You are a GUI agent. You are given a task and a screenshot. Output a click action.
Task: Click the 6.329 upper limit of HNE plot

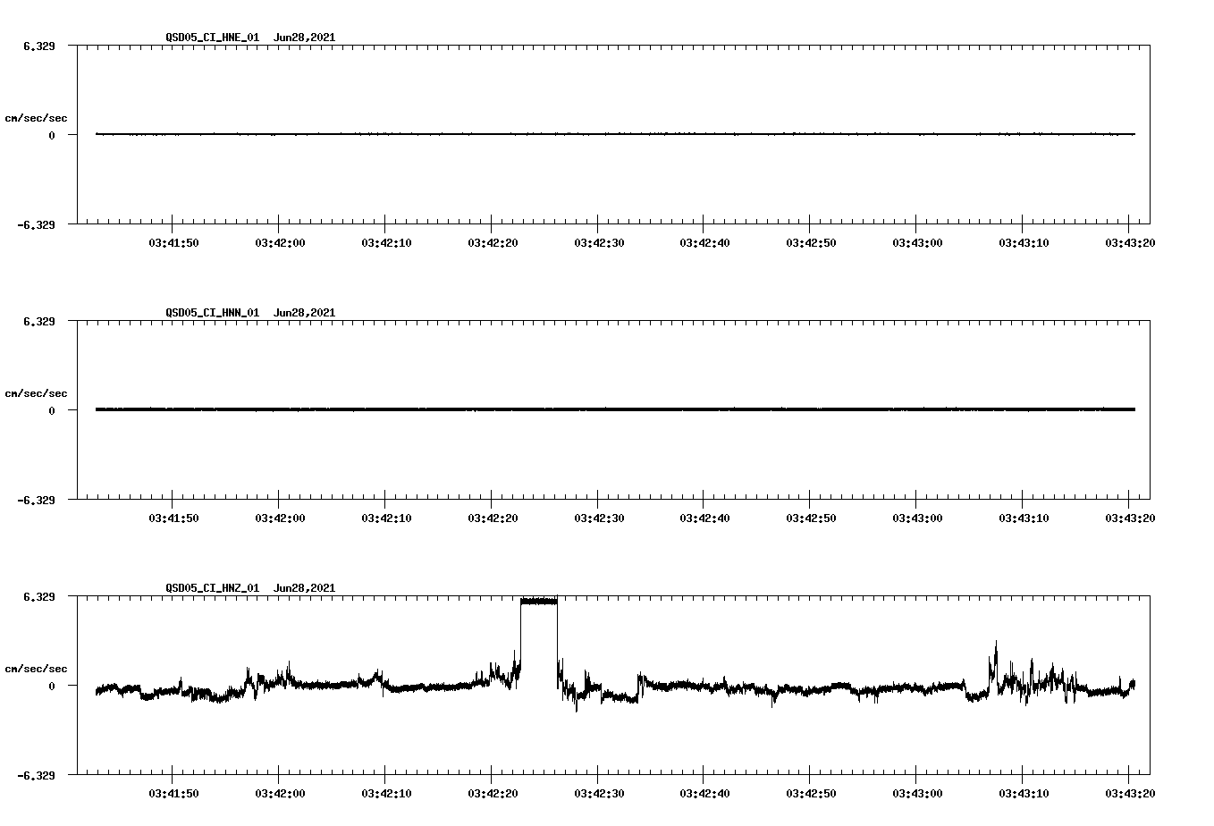pos(39,46)
